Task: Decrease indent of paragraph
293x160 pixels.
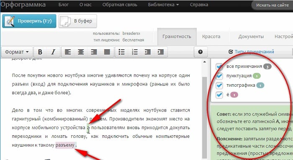Action: tap(148, 52)
